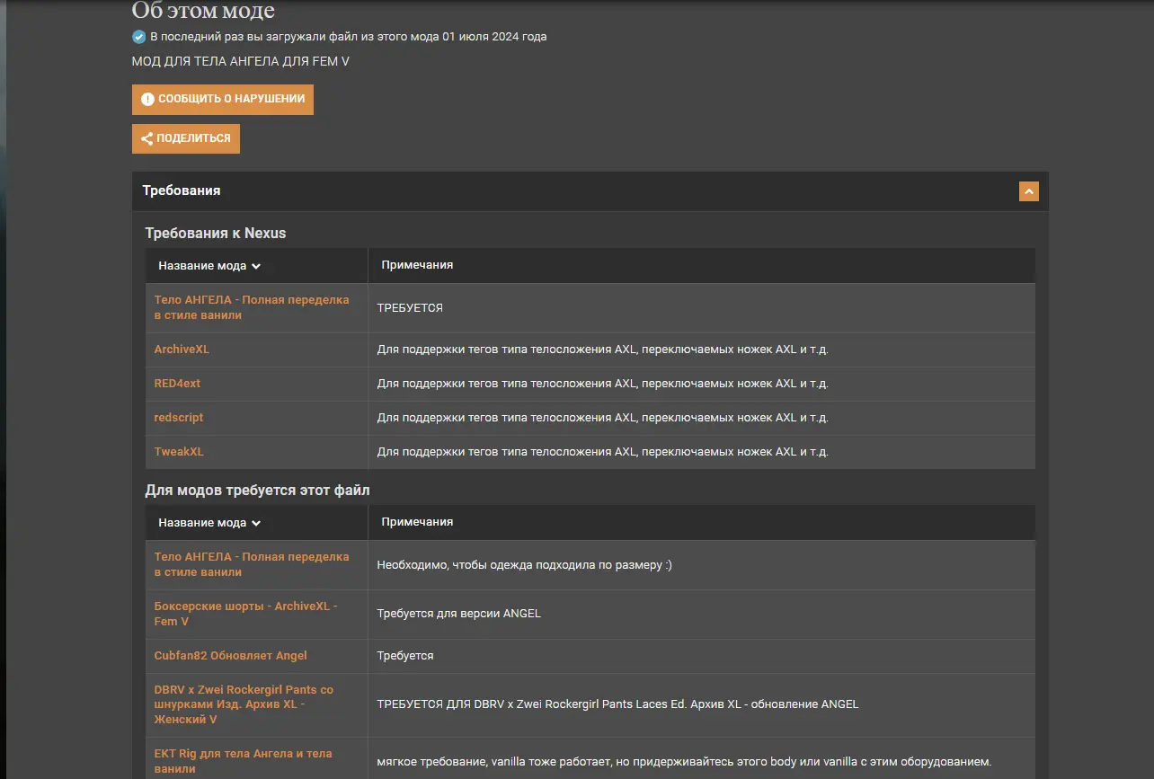The height and width of the screenshot is (779, 1154).
Task: Open 'DBRV x Zwei Rockergirl Pants' mod link
Action: (244, 704)
